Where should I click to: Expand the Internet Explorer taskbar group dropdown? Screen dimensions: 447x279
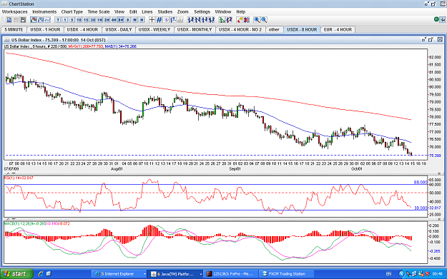(x=144, y=274)
